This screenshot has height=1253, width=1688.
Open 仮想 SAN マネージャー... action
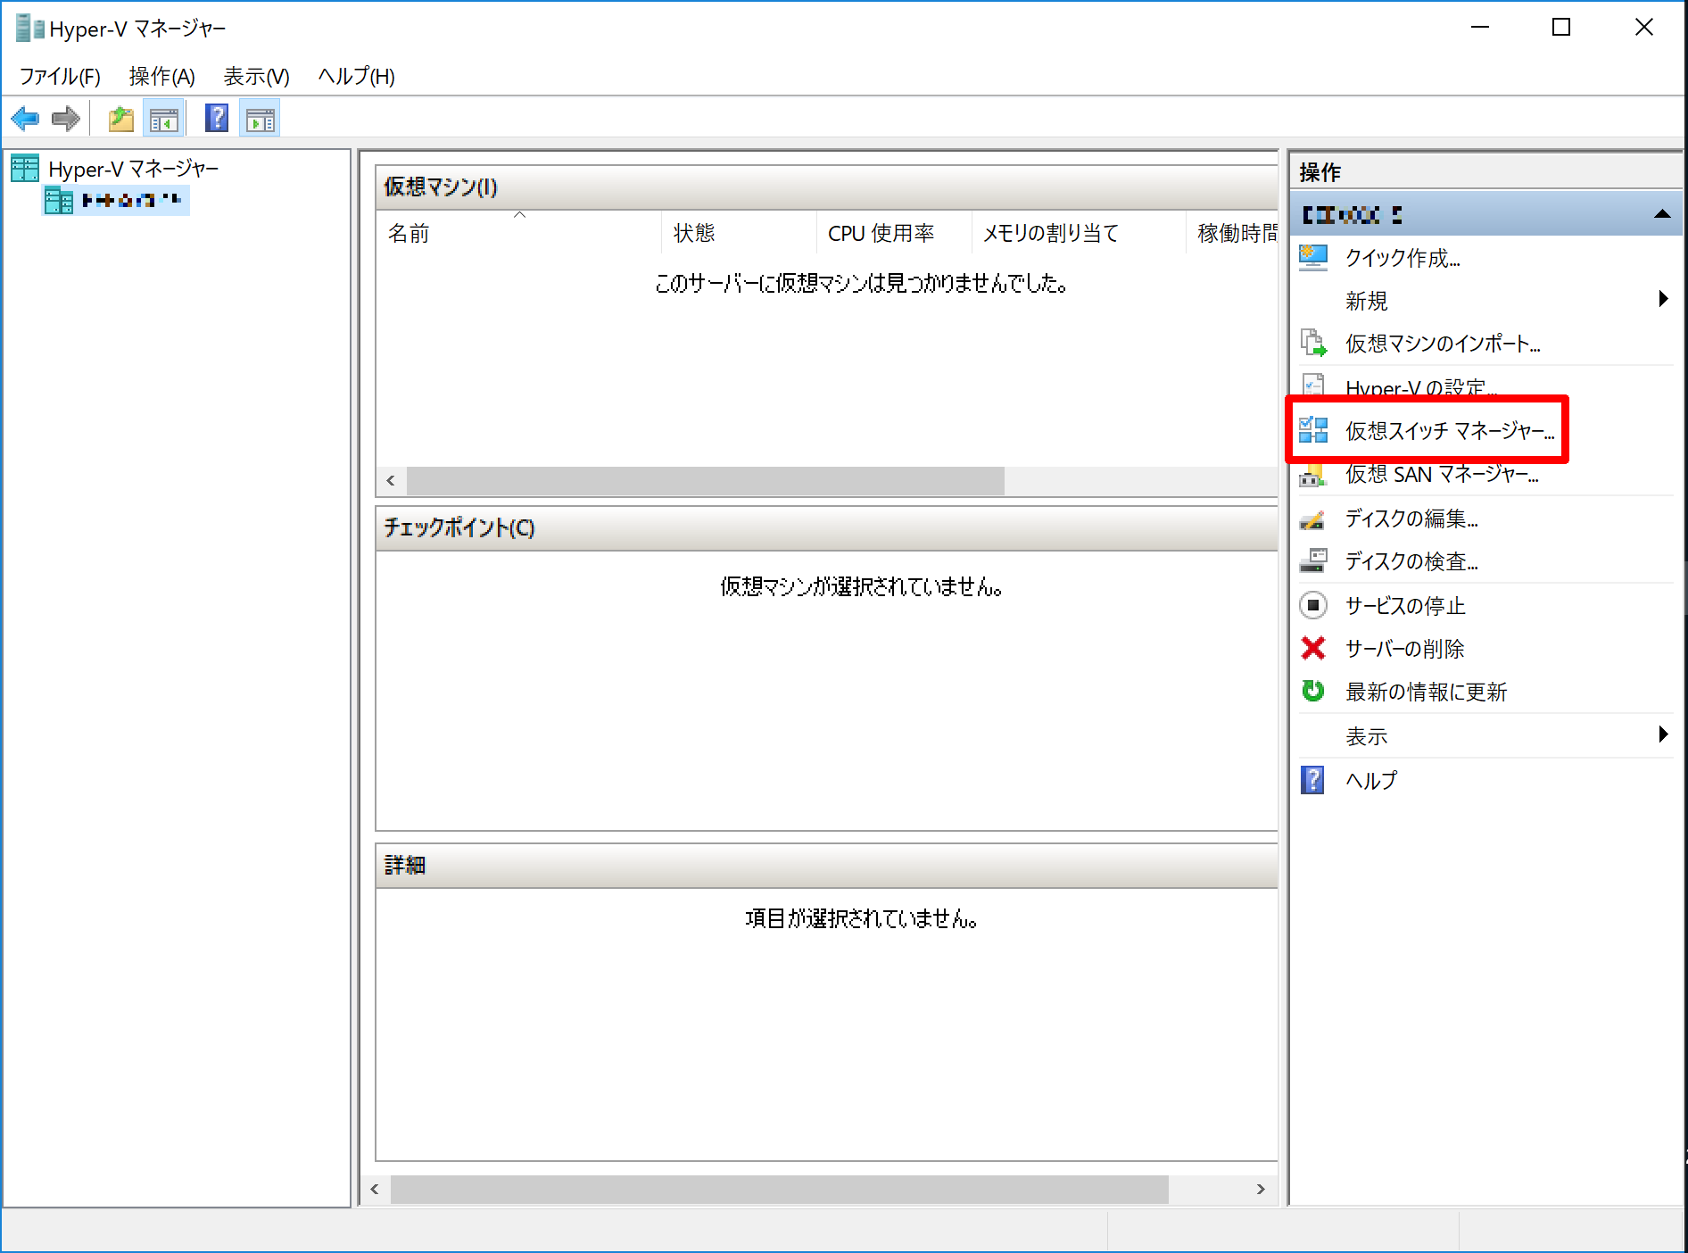pos(1442,474)
